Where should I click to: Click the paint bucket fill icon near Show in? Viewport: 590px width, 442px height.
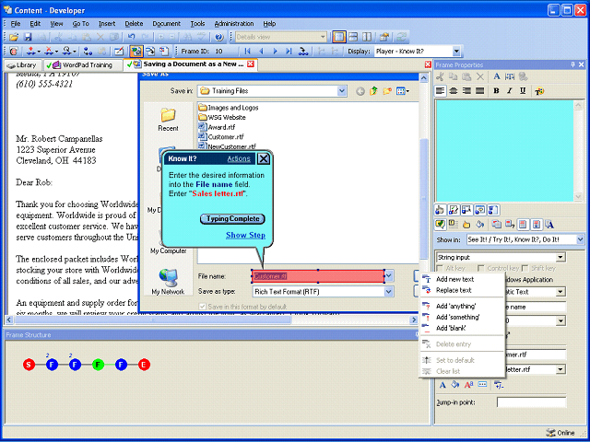(x=479, y=225)
